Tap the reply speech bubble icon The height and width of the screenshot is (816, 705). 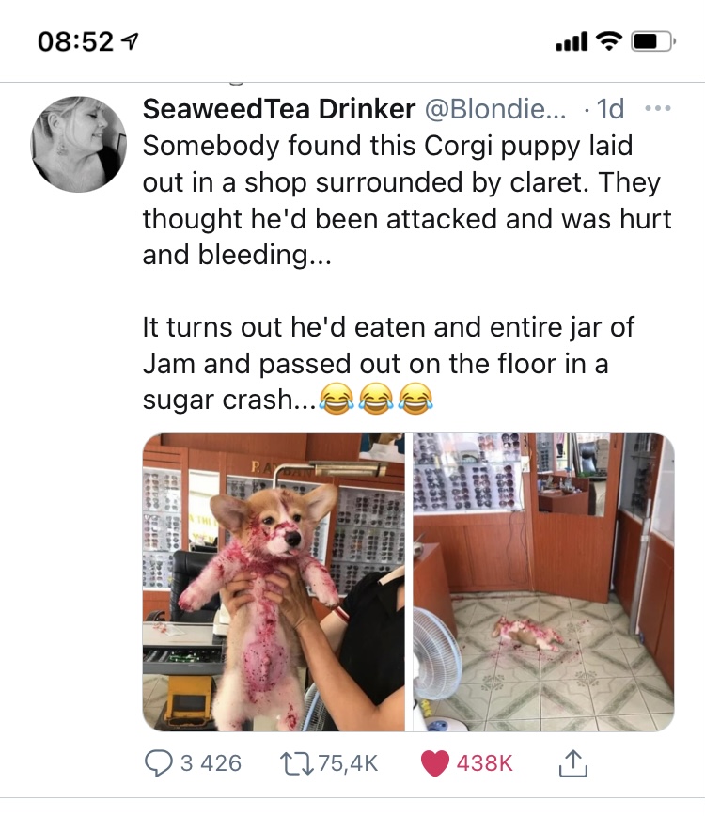[x=158, y=763]
